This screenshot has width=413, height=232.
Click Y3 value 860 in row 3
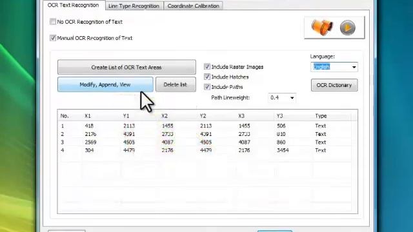(281, 142)
